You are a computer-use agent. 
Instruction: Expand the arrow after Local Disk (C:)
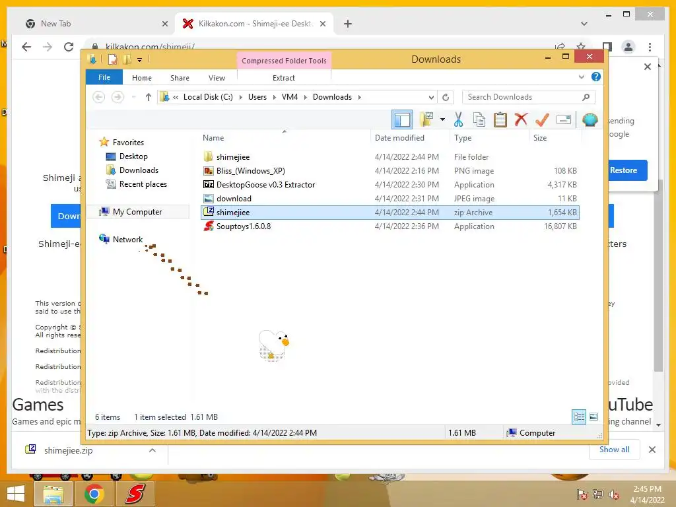[240, 97]
